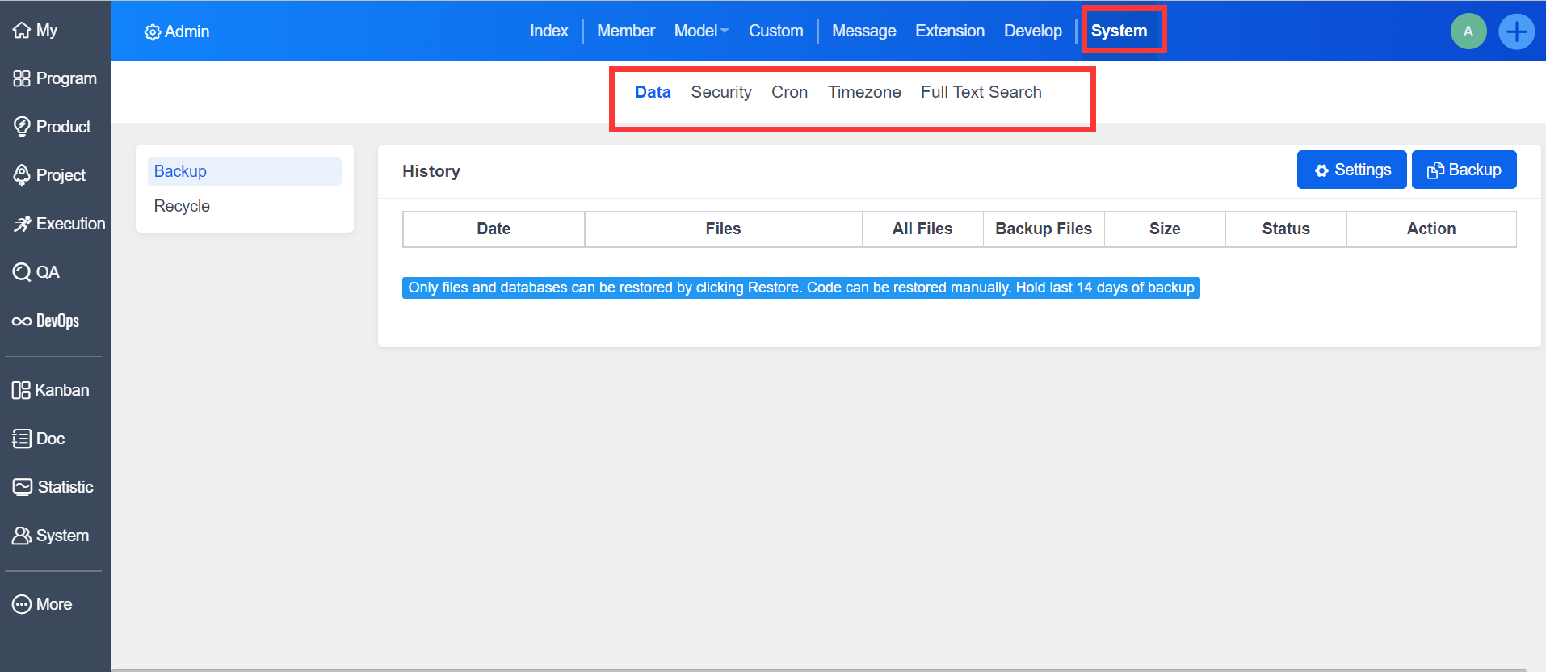
Task: Select the Project rocket icon
Action: (22, 174)
